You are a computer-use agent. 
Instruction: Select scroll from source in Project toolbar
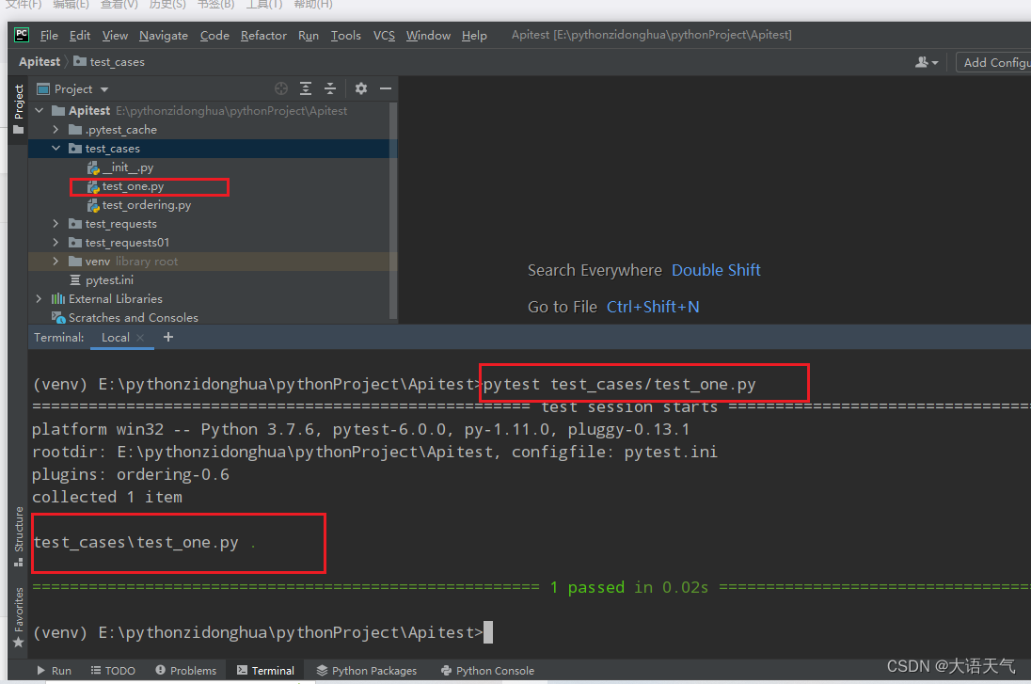pos(281,87)
